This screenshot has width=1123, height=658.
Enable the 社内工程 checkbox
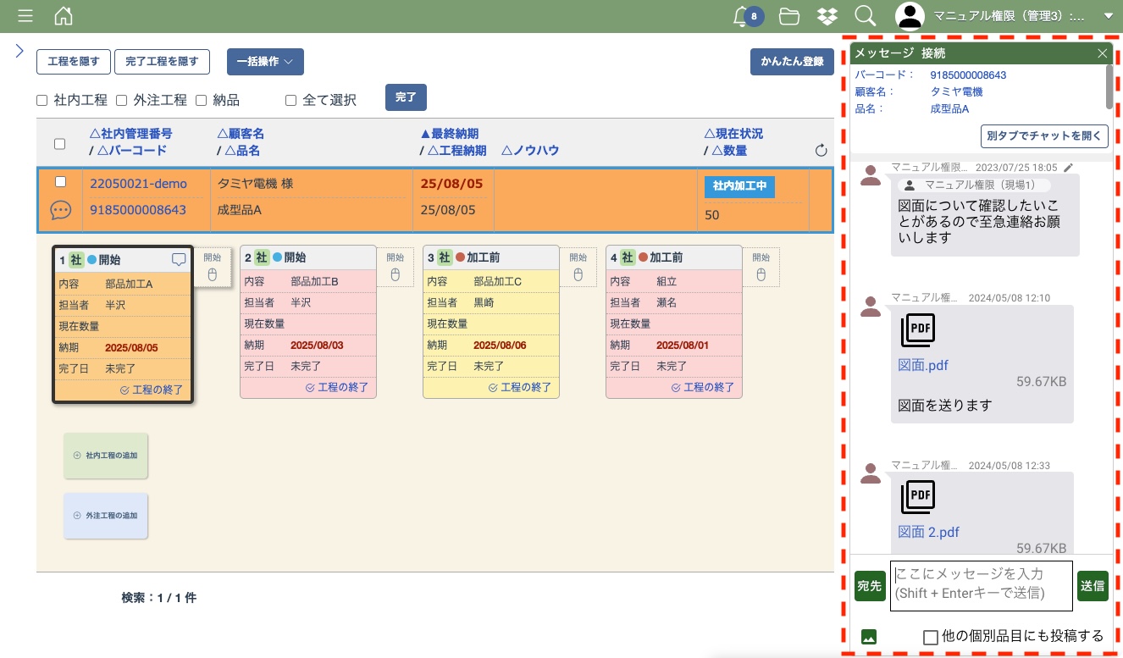[42, 101]
